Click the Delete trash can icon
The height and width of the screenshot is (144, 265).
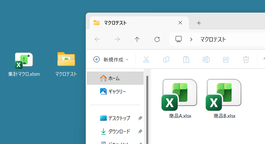[246, 60]
